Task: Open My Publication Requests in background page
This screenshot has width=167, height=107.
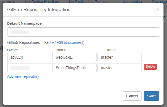Action: 90,2
